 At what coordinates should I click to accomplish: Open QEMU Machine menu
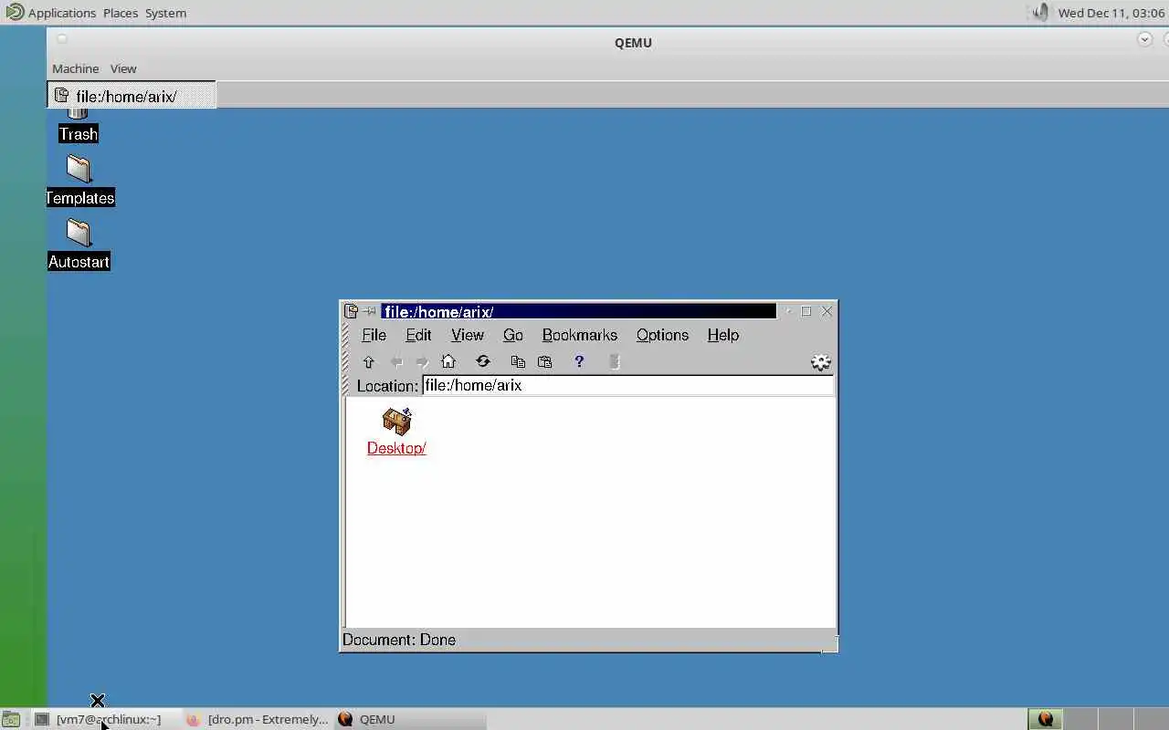75,68
